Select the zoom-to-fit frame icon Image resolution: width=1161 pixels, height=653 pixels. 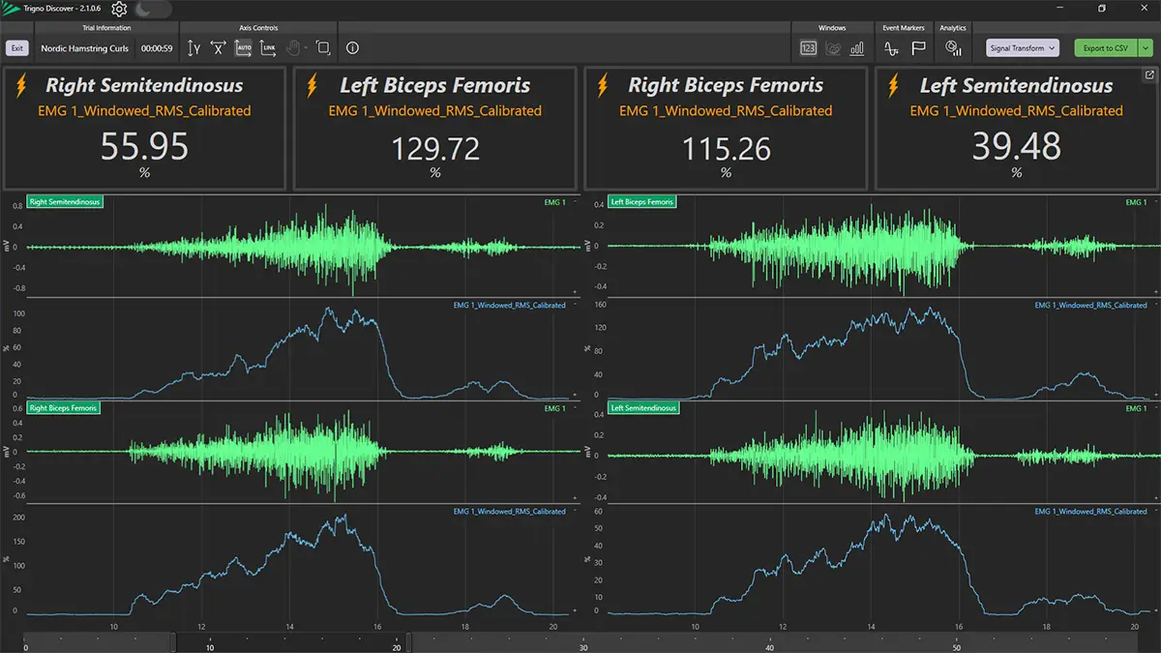pos(323,48)
